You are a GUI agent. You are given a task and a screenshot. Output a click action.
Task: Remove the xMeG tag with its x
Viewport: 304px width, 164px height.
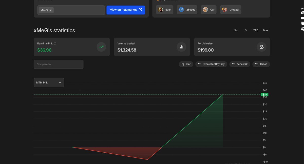(51, 10)
